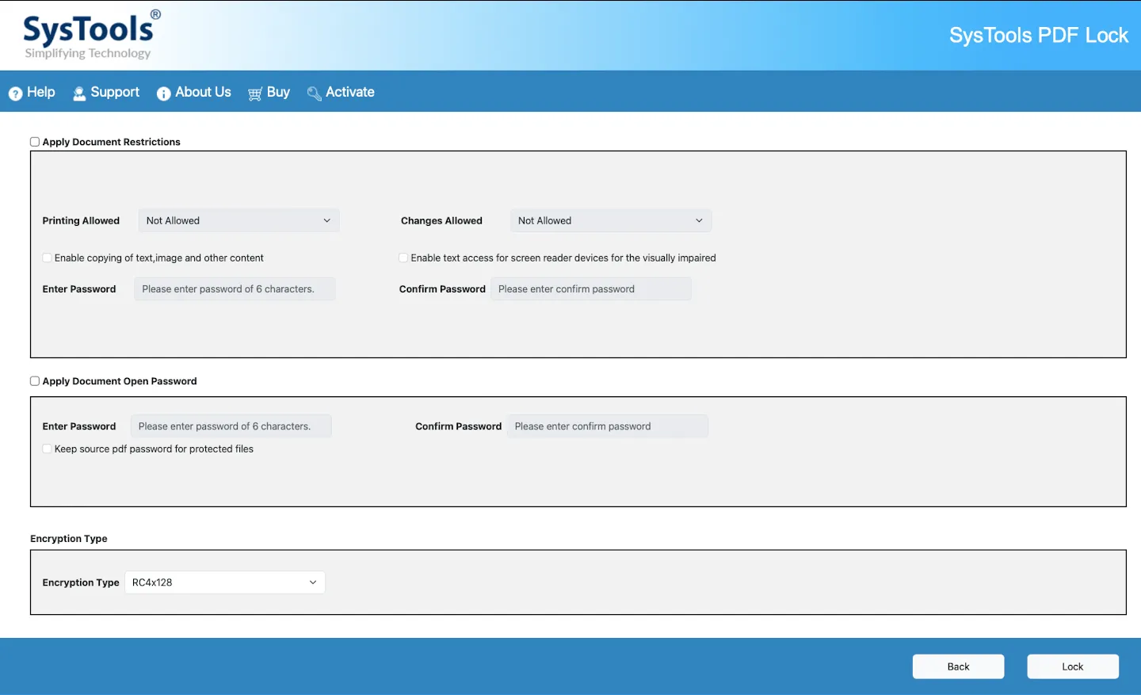Toggle Keep source pdf password checkbox
The image size is (1141, 695).
47,449
